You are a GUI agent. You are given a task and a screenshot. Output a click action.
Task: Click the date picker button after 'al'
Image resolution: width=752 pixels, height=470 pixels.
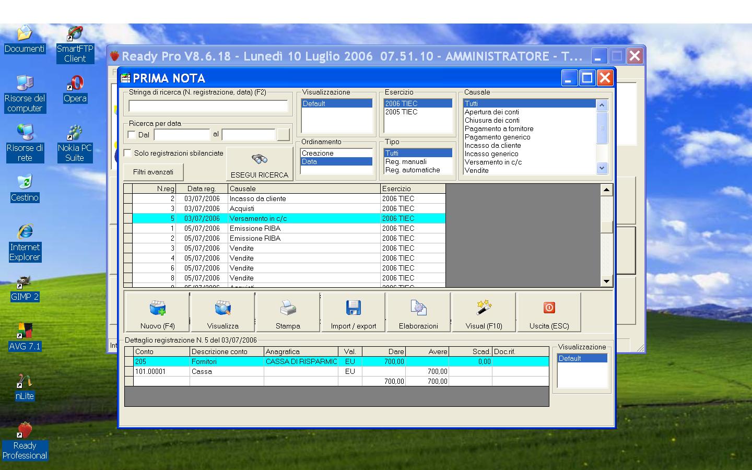283,135
